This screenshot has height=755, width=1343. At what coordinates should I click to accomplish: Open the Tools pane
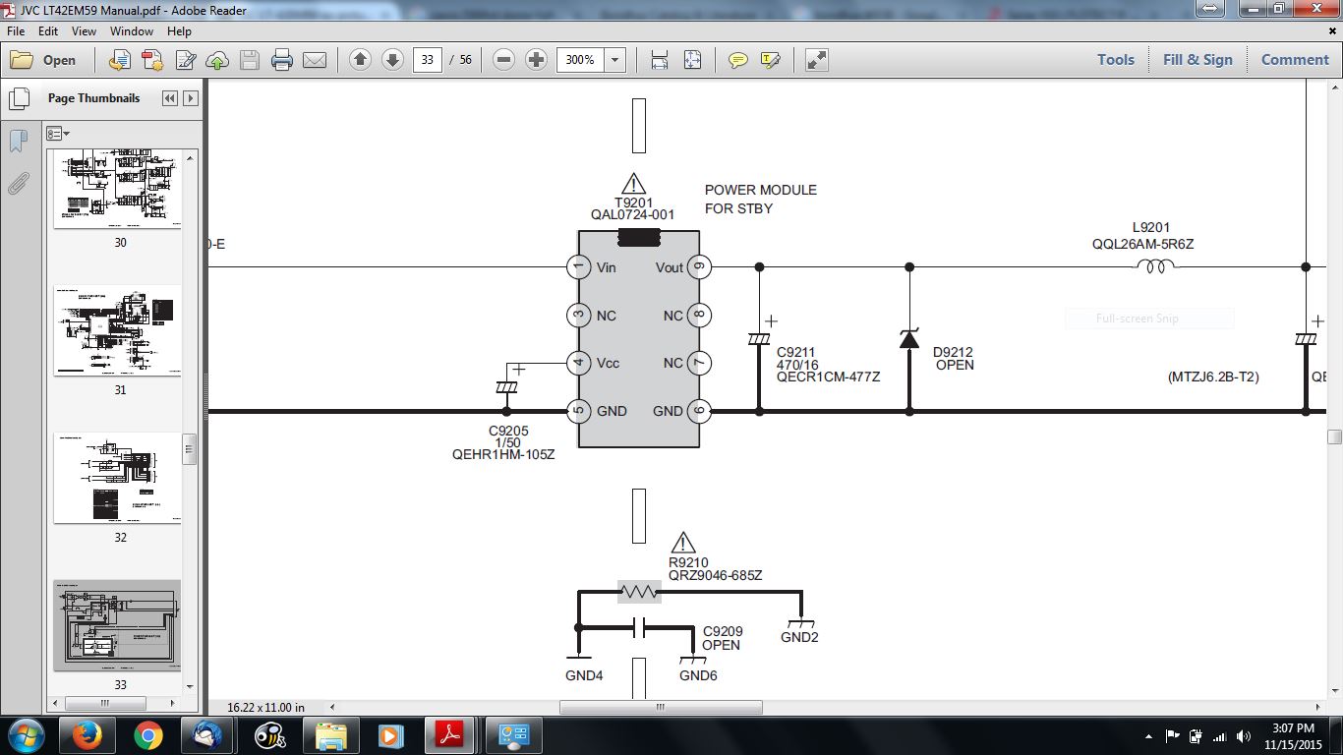1115,60
